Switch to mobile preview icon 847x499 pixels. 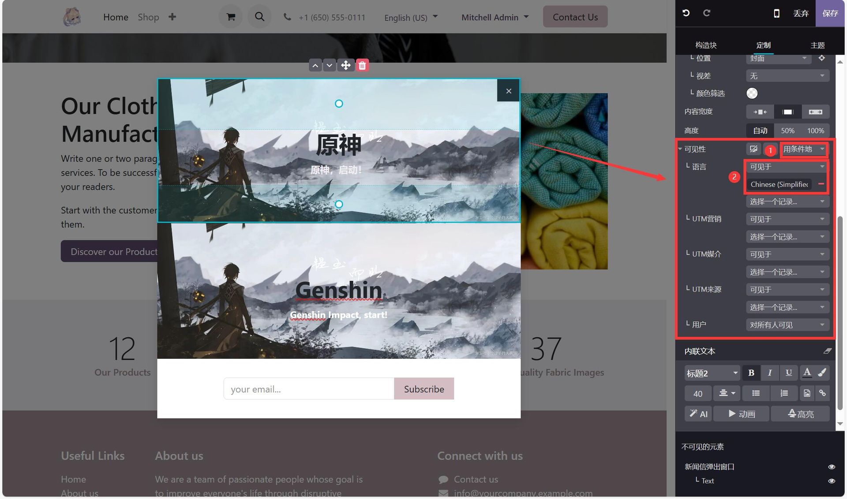[x=776, y=13]
